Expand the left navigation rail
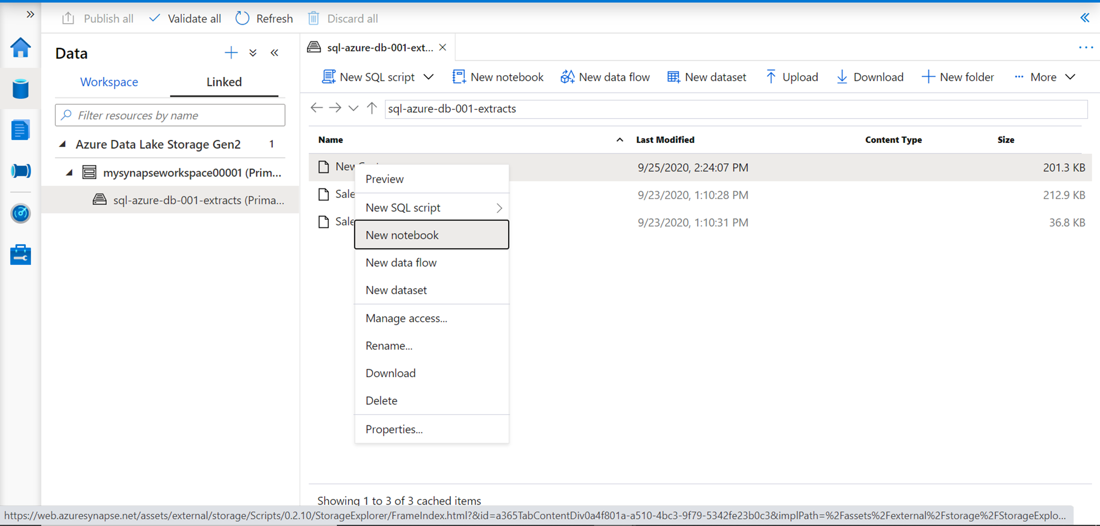 click(30, 14)
